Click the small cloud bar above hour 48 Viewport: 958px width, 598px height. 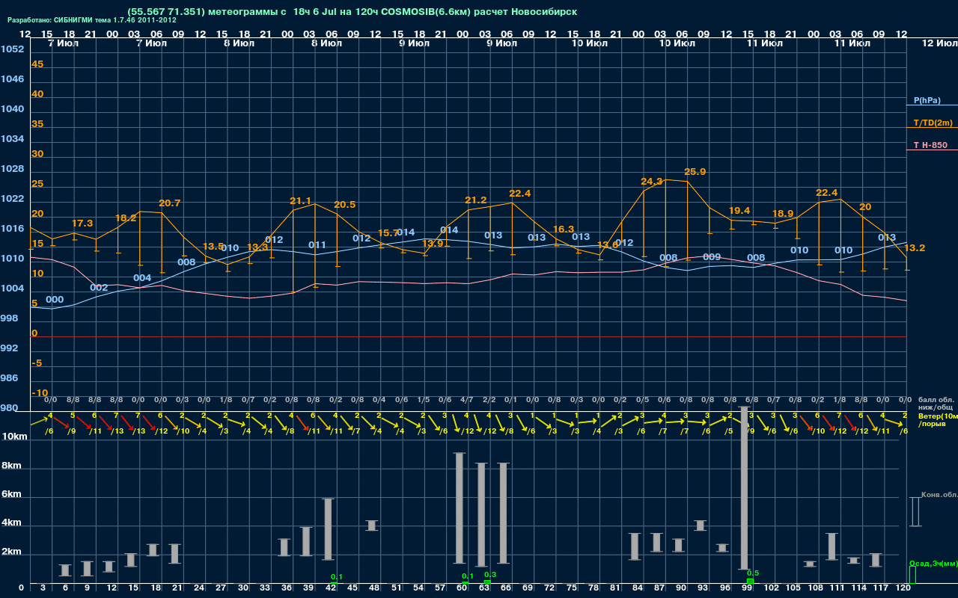coord(372,525)
